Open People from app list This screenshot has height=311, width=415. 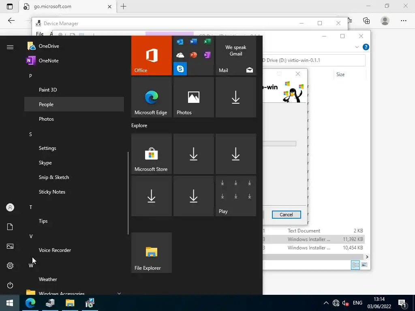tap(74, 104)
